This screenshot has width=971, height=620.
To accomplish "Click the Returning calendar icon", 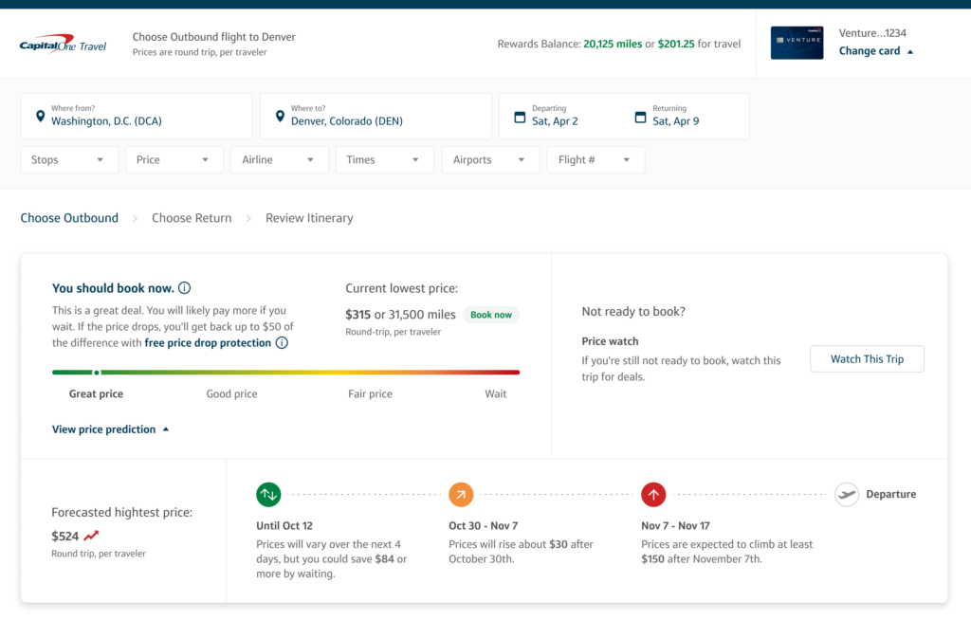I will 639,117.
